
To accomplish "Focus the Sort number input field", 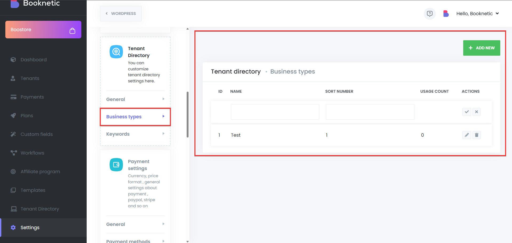I will (x=370, y=112).
